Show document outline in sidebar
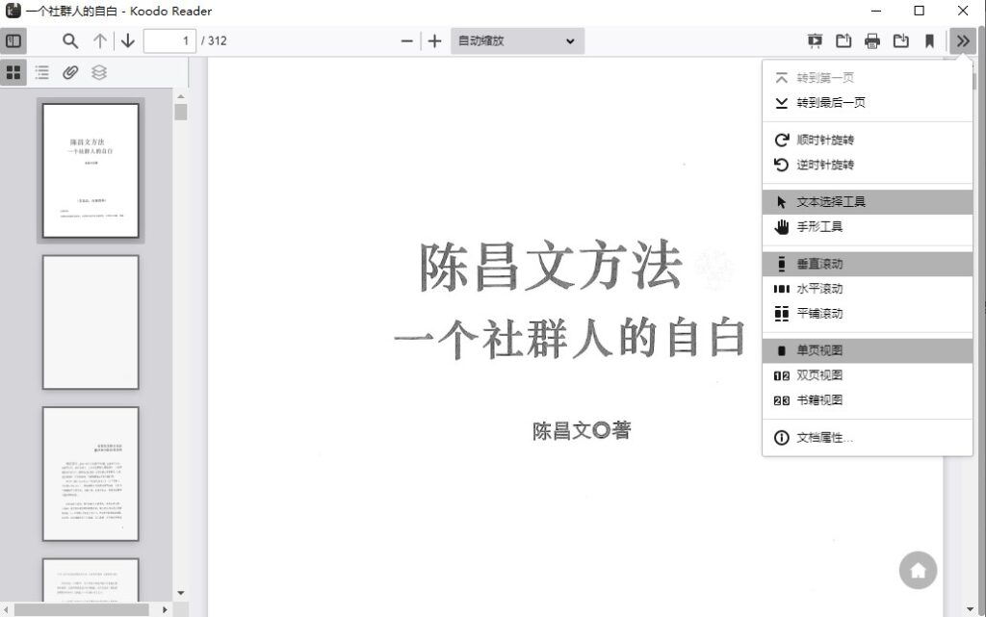The height and width of the screenshot is (617, 986). tap(42, 72)
